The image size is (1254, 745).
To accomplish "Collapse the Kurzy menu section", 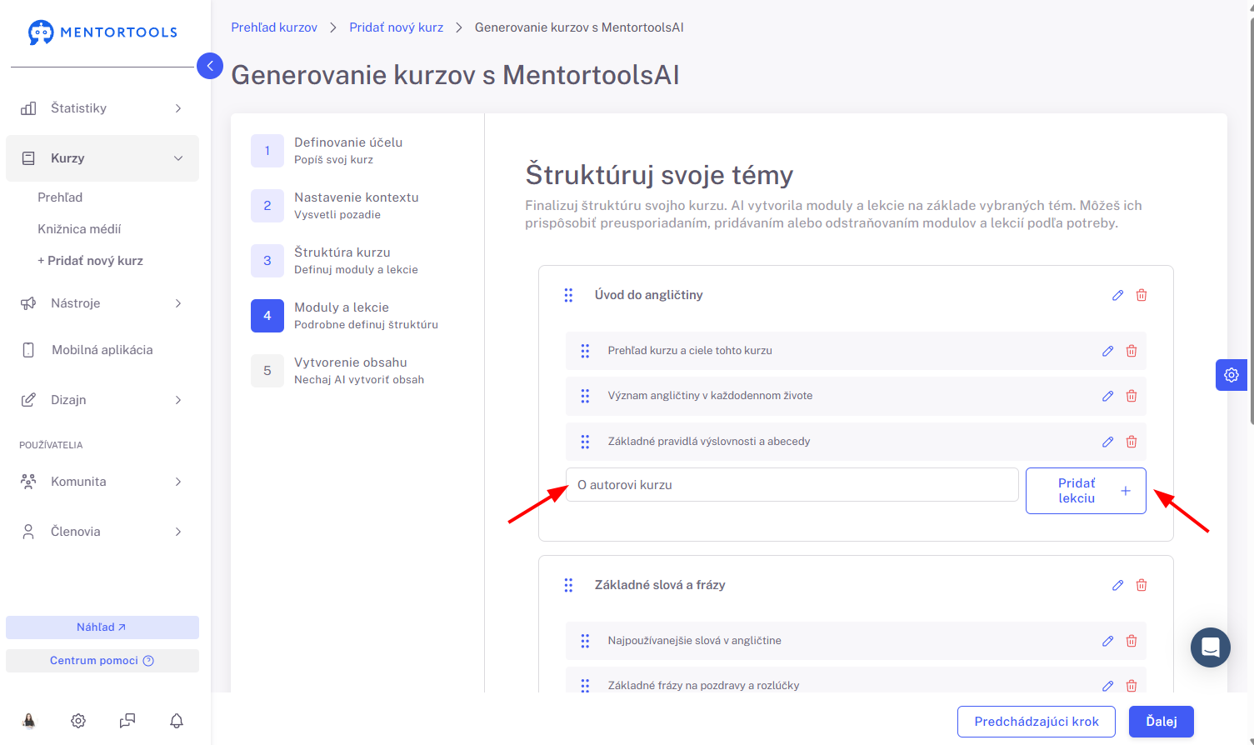I will (x=102, y=158).
